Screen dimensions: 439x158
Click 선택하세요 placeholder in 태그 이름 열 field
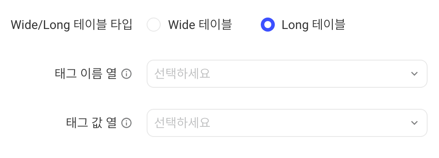(182, 74)
